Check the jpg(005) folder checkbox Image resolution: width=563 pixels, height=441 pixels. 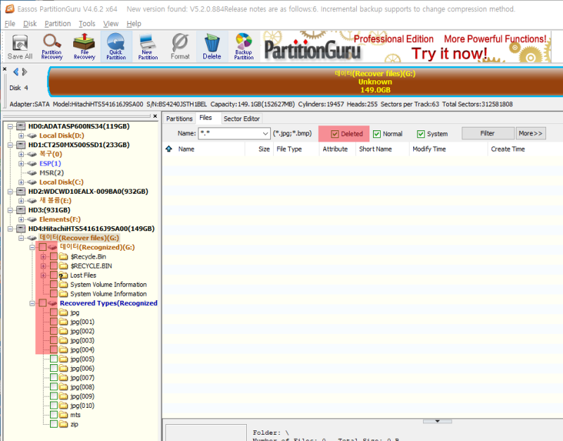point(54,359)
